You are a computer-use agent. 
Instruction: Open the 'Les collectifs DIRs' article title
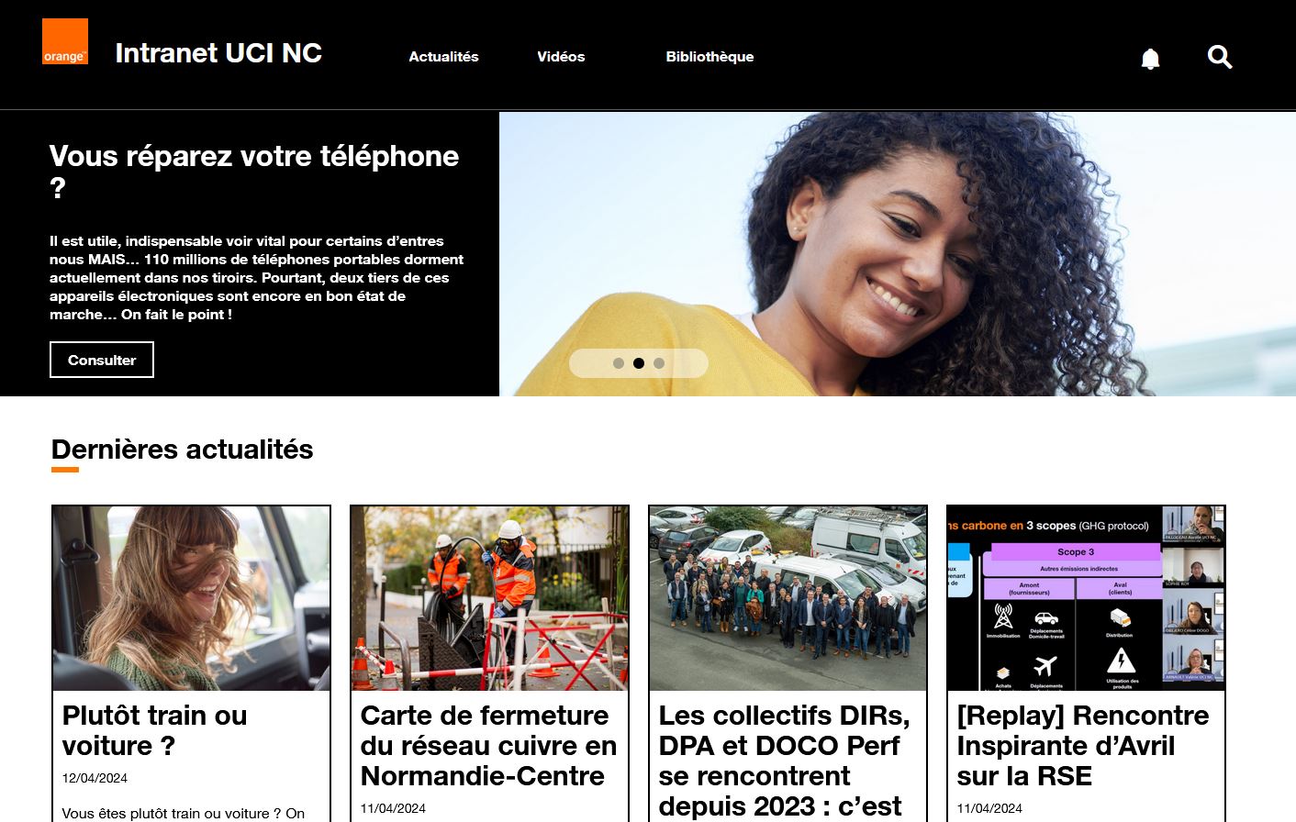[785, 761]
